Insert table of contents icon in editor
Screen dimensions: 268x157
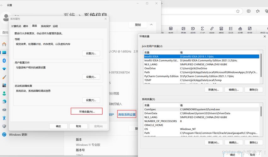231,29
